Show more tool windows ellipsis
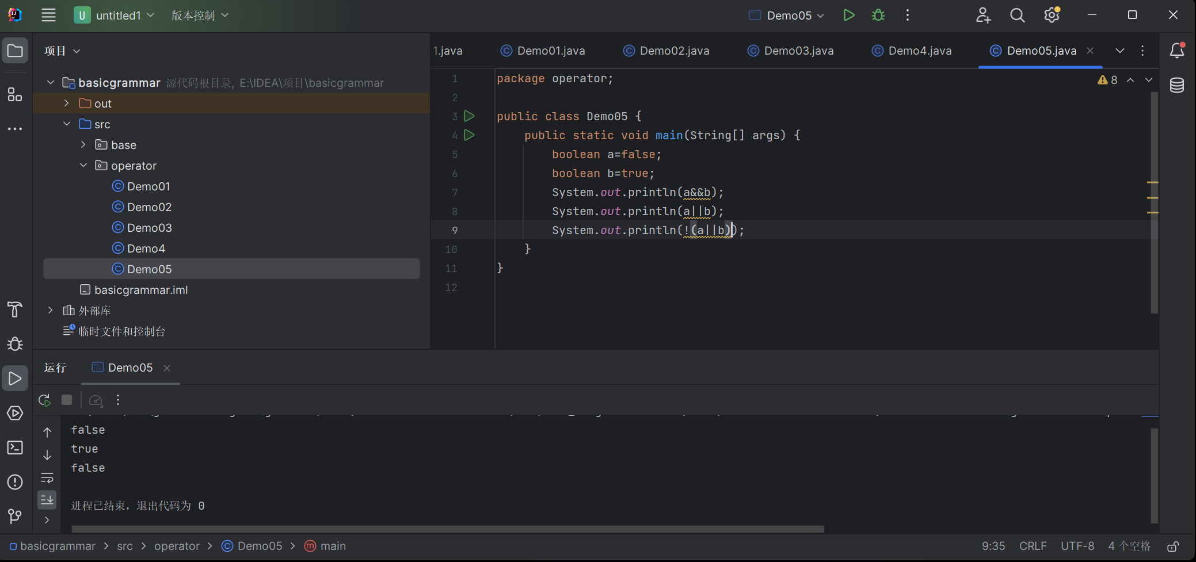 tap(15, 129)
